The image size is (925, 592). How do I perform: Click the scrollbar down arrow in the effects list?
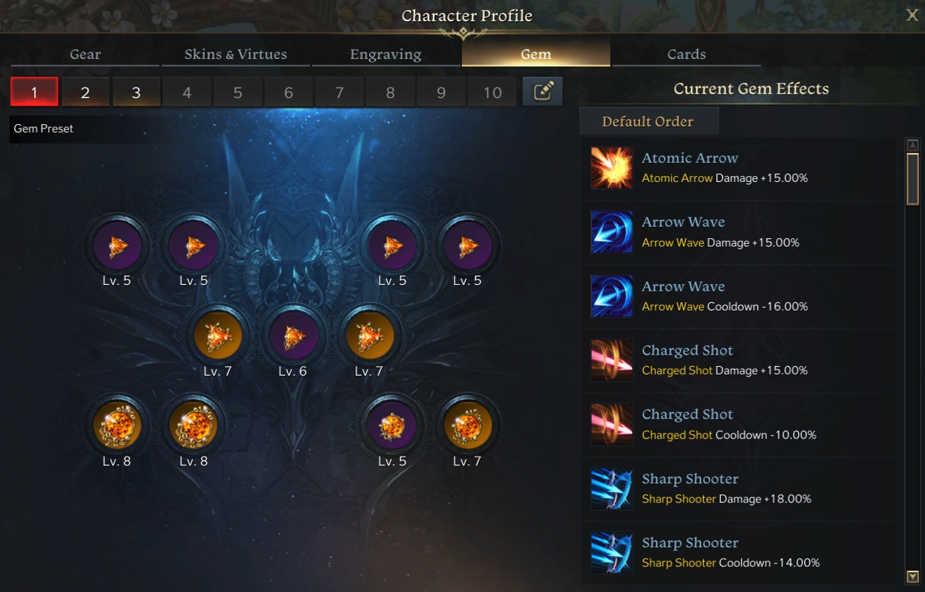[x=913, y=576]
